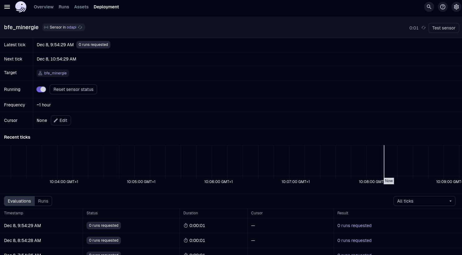This screenshot has height=255, width=462.
Task: Click the 0 runs requested tag beside Latest tick
Action: tap(93, 45)
